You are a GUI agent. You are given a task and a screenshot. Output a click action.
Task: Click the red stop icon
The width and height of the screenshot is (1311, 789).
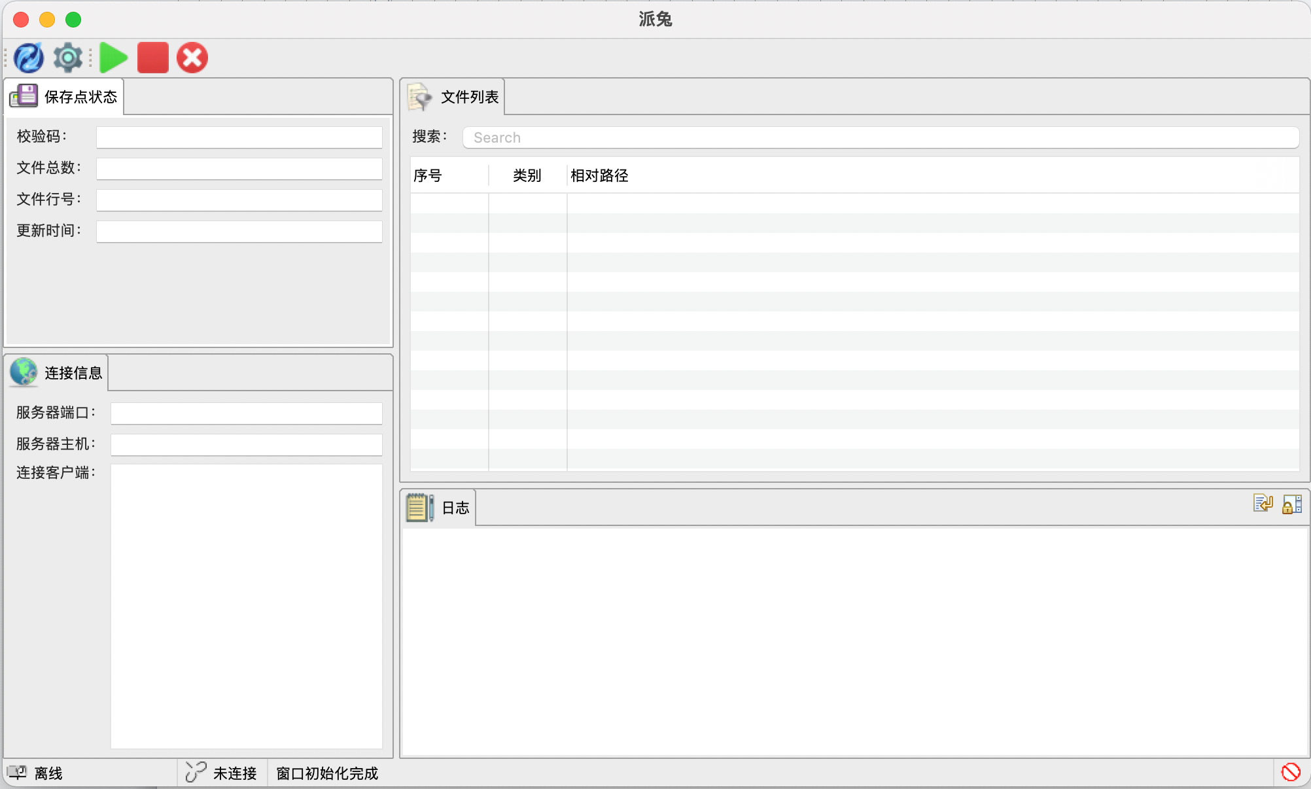tap(152, 58)
